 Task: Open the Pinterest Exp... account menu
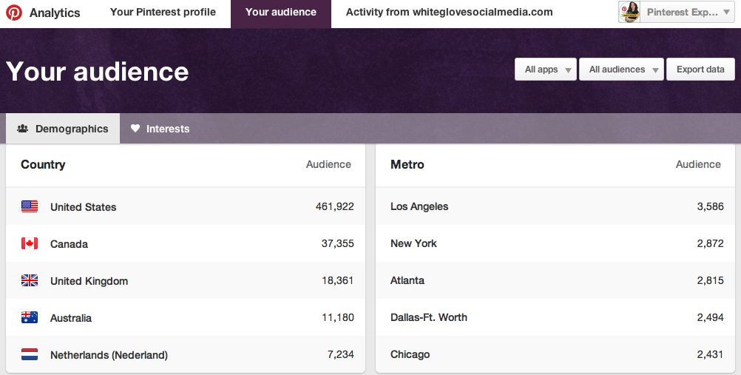[677, 12]
